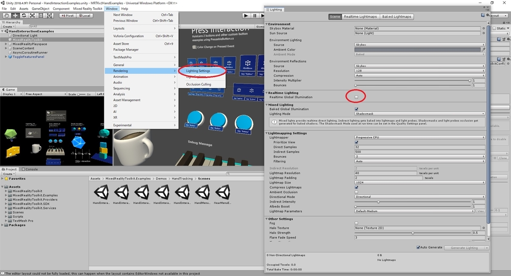Enable Ambient Occlusion checkbox

click(x=356, y=192)
